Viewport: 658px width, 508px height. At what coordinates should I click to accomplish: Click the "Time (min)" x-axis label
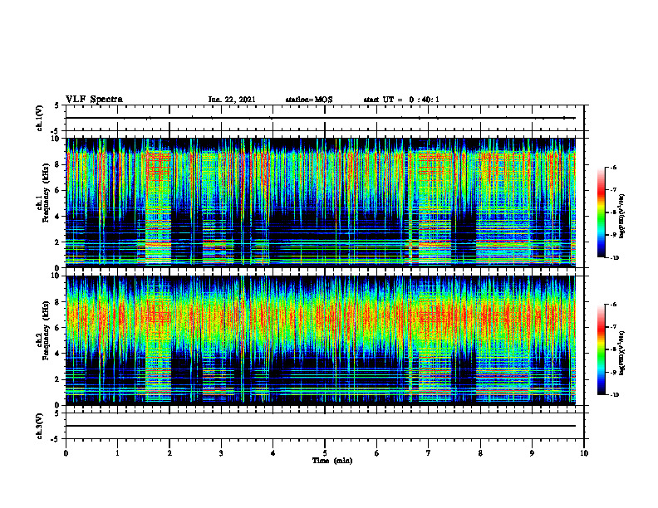pyautogui.click(x=332, y=461)
